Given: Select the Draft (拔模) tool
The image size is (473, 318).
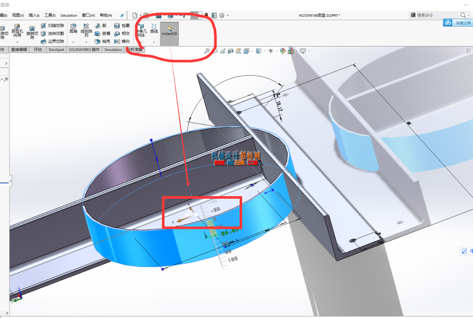Looking at the screenshot, I should pyautogui.click(x=102, y=33).
